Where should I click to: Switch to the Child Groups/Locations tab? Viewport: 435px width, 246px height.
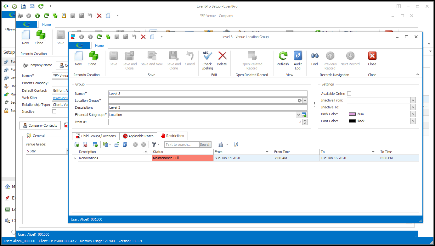[96, 136]
